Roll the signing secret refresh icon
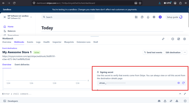This screenshot has height=103, width=189. 183,83
